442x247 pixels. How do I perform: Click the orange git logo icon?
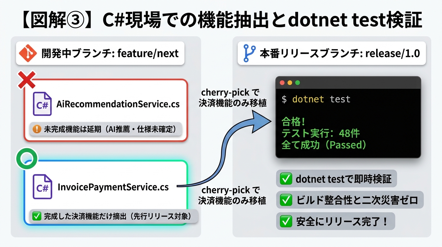pos(28,53)
